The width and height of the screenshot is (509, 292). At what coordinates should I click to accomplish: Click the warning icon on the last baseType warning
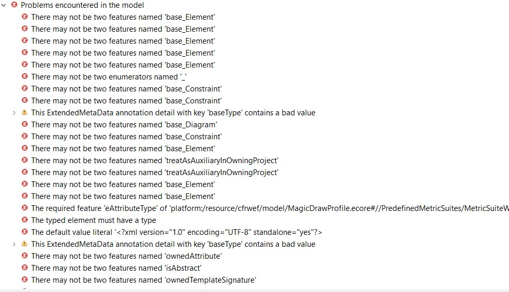point(24,244)
